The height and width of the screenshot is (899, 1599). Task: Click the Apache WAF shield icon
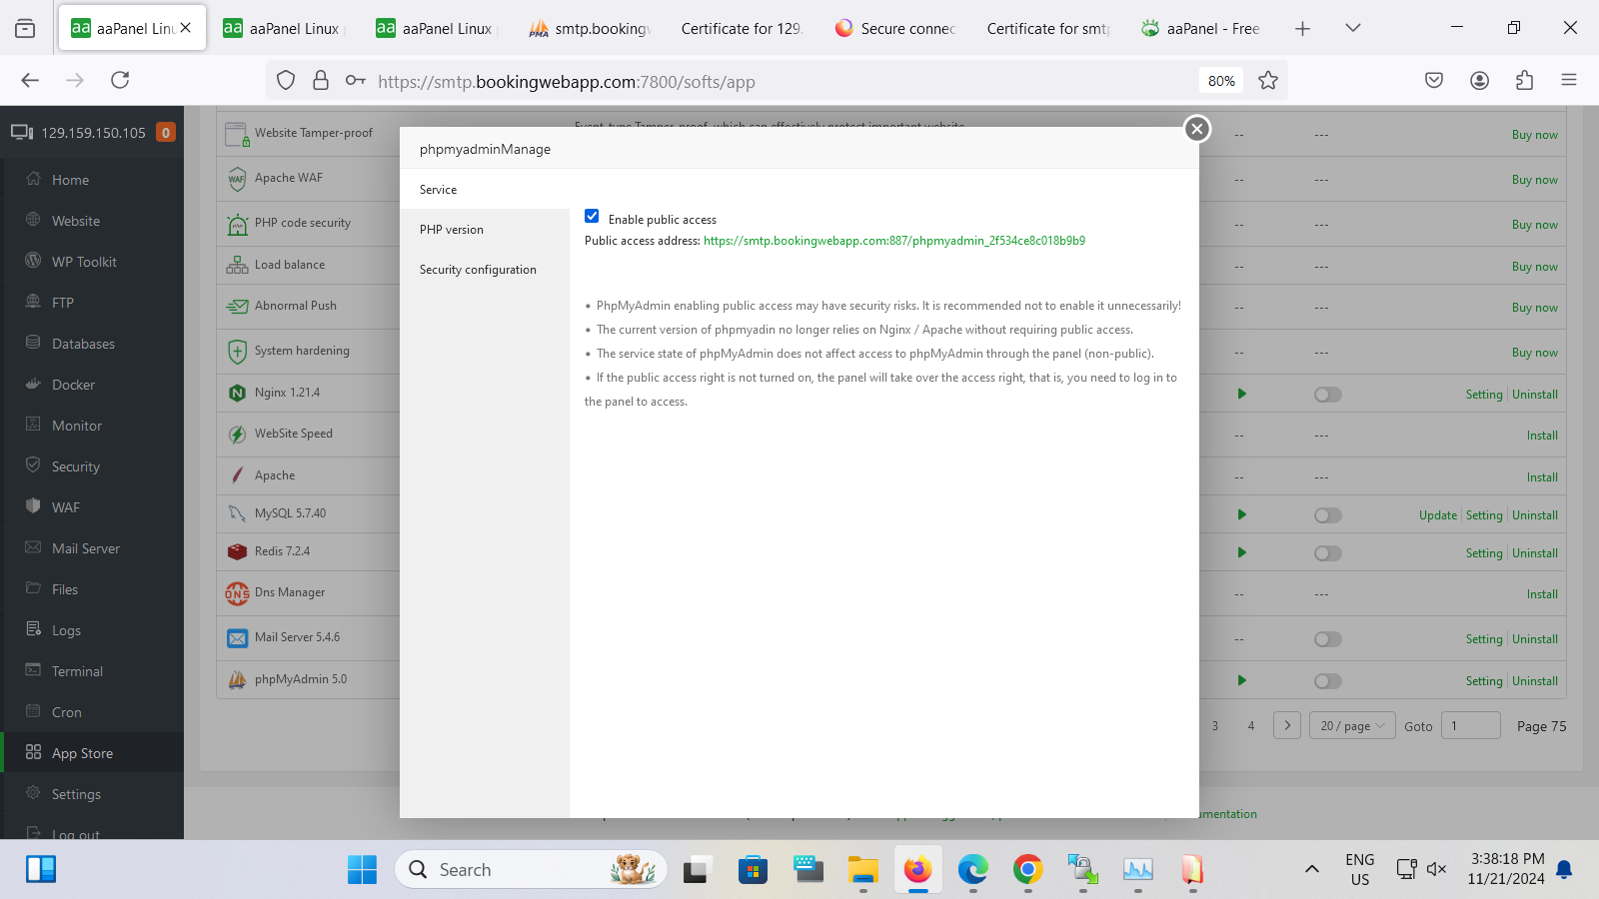[x=237, y=179]
